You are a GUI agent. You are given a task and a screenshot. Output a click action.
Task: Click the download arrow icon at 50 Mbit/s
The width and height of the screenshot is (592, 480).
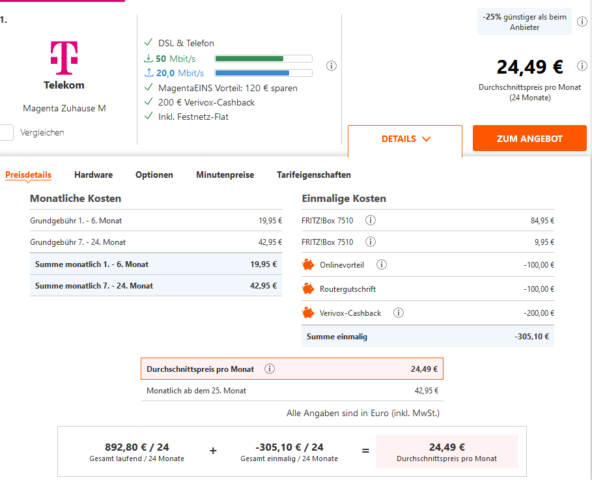(148, 58)
